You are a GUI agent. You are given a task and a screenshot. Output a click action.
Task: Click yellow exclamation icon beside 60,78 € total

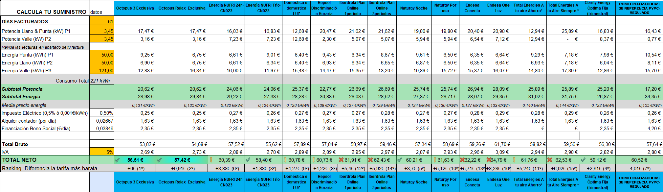285,160
